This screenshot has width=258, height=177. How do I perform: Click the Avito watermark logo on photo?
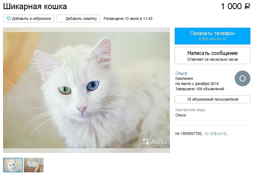click(x=155, y=142)
